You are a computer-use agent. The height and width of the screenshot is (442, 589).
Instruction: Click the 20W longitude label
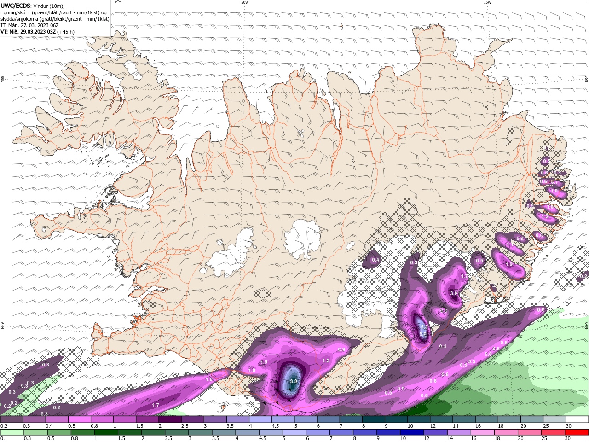[245, 2]
